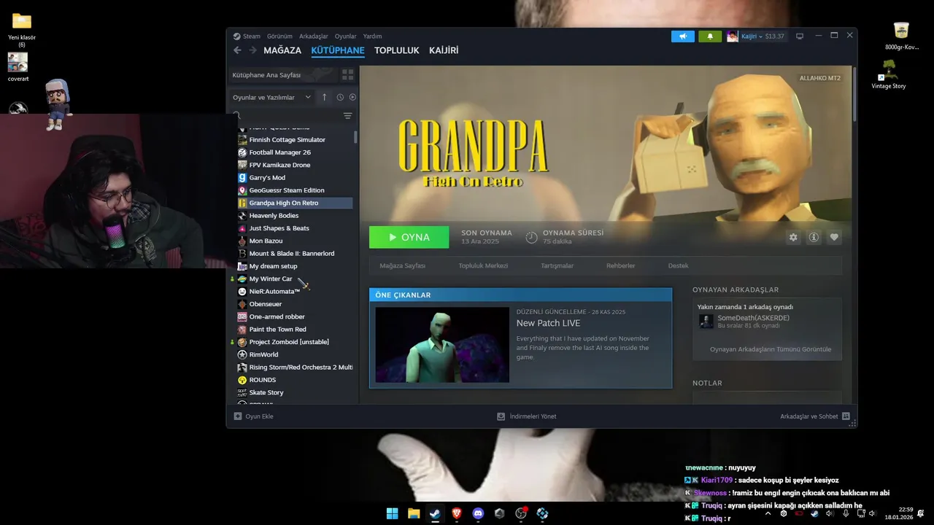Open advanced library filters icon
The width and height of the screenshot is (934, 525).
[x=347, y=116]
